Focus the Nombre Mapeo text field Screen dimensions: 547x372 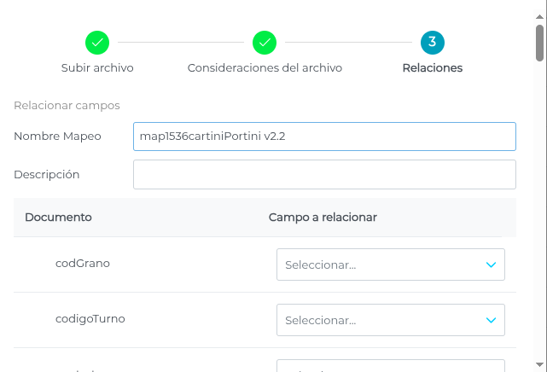click(x=324, y=137)
